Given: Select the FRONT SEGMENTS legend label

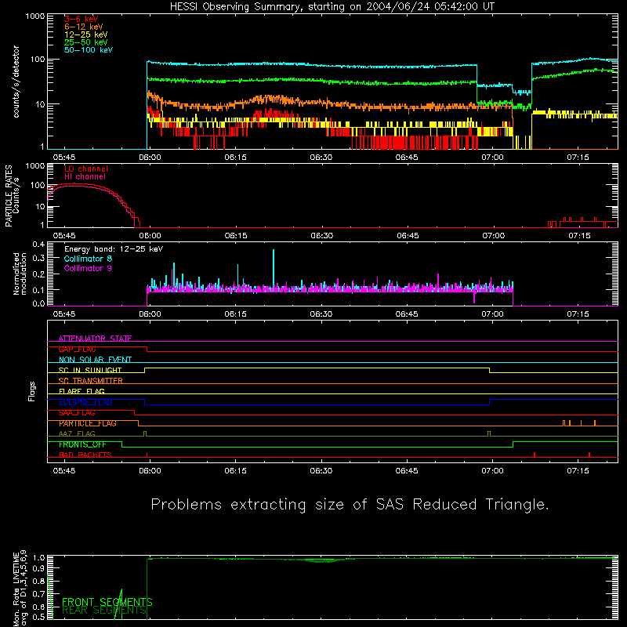Looking at the screenshot, I should coord(107,602).
